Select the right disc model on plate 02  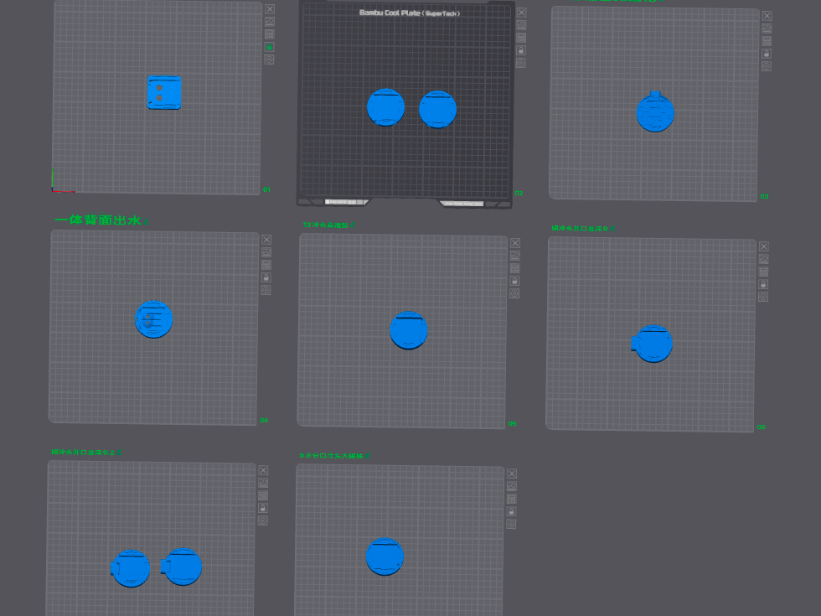pos(437,110)
